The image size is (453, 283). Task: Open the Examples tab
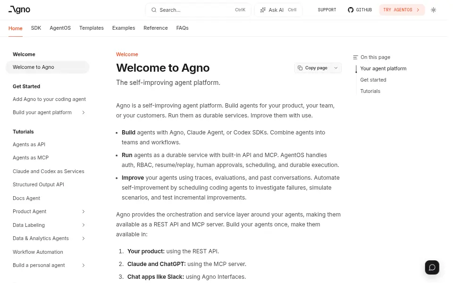(124, 28)
